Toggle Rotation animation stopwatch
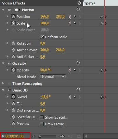Viewport: 118px width, 139px height. coord(13,43)
